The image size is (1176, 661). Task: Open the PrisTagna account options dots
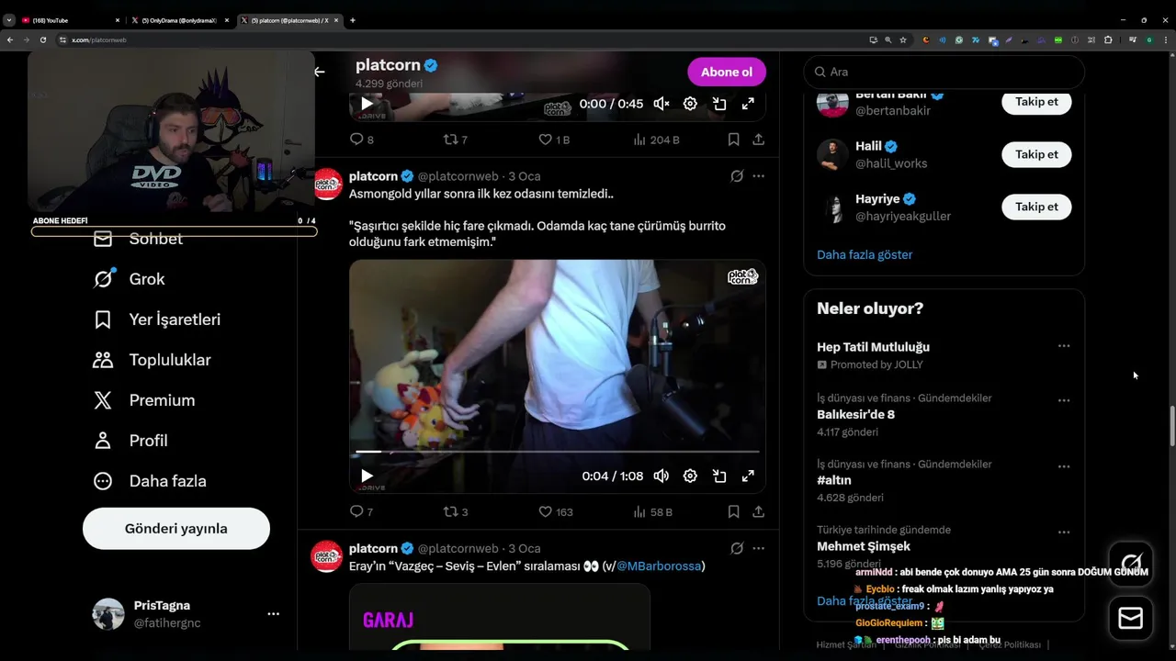point(273,614)
